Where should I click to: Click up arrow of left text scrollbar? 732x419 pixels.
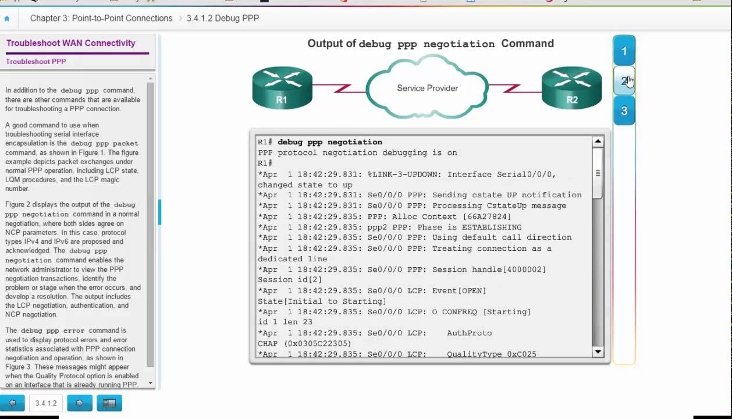[151, 79]
